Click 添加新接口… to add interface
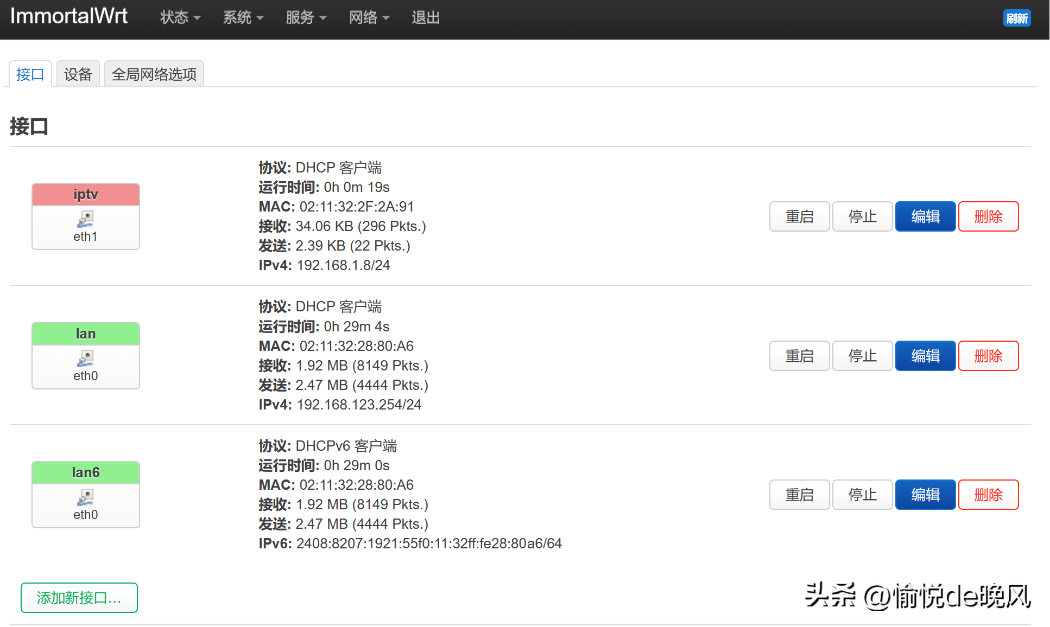The width and height of the screenshot is (1050, 627). click(x=79, y=598)
